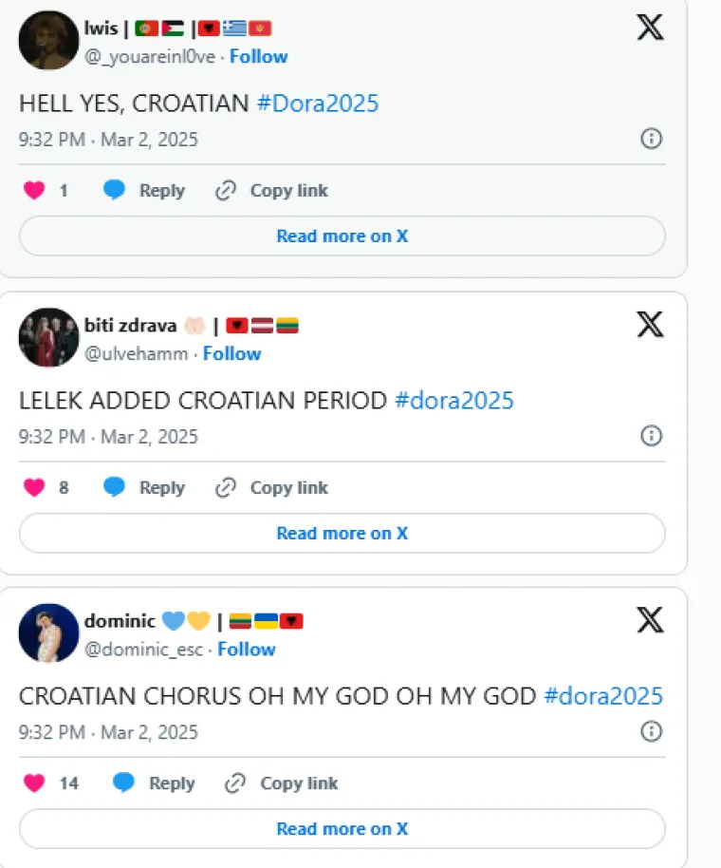Open the info icon on biti zdrava's tweet

coord(651,436)
